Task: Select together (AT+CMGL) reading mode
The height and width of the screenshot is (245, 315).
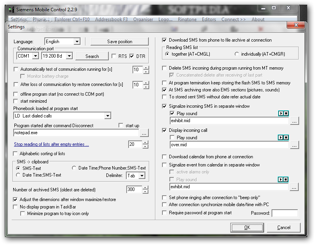Action: click(x=167, y=54)
